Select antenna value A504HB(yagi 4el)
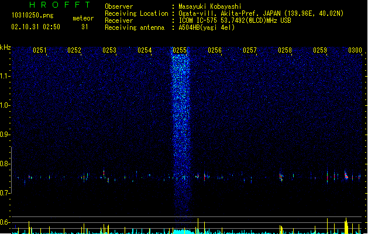Viewport: 368px width, 234px height. click(x=207, y=27)
